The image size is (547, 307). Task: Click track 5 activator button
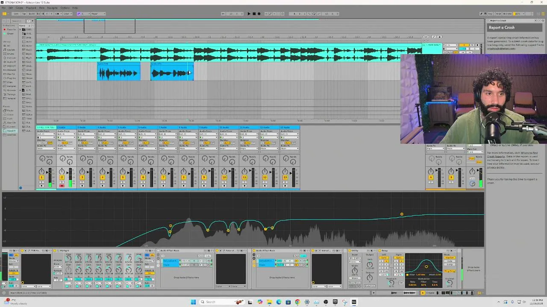tap(123, 177)
